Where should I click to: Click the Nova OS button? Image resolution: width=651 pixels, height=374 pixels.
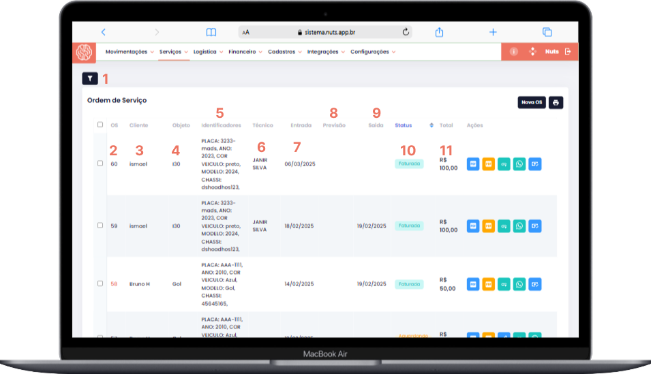point(532,102)
